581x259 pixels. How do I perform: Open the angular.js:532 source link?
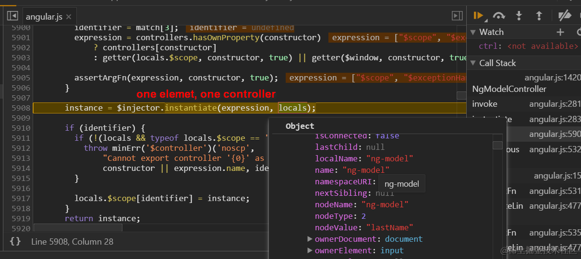tap(555, 150)
